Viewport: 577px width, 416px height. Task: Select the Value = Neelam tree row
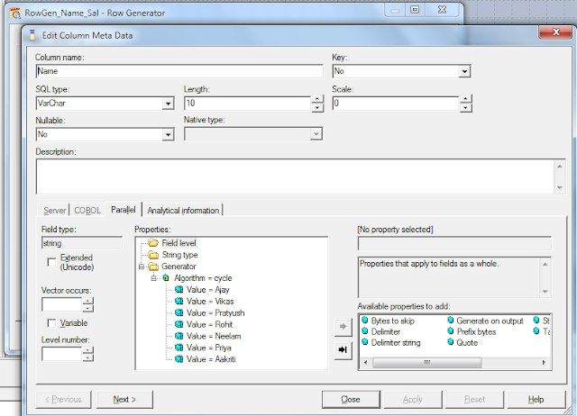click(x=208, y=336)
